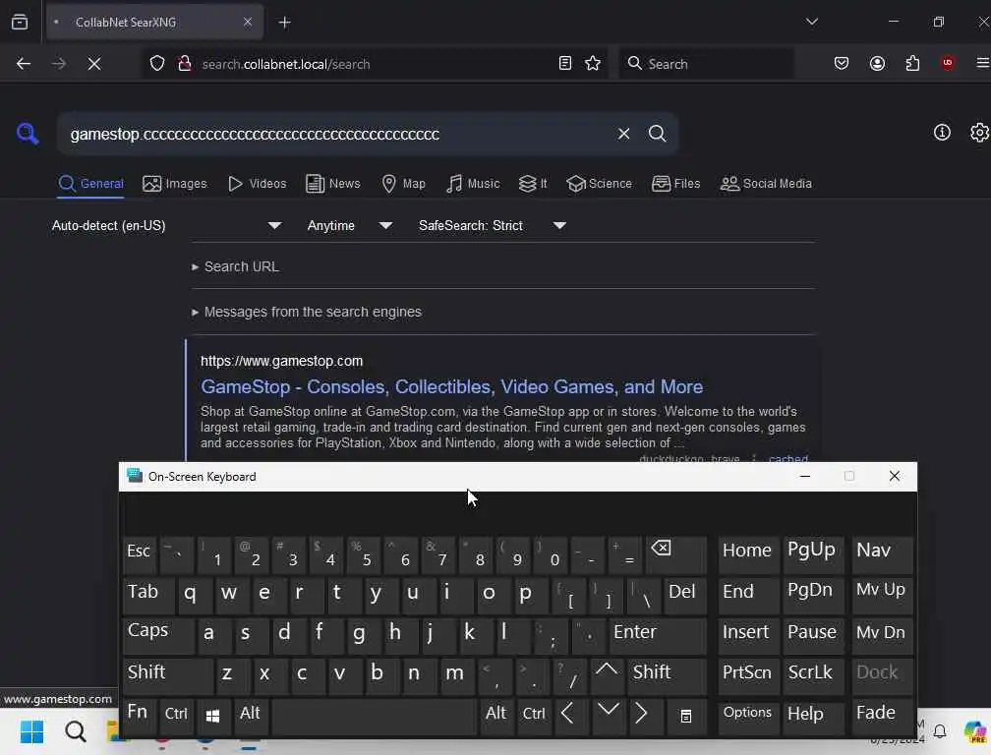Switch to the Map search tab
Screen dimensions: 991x755
click(x=404, y=184)
